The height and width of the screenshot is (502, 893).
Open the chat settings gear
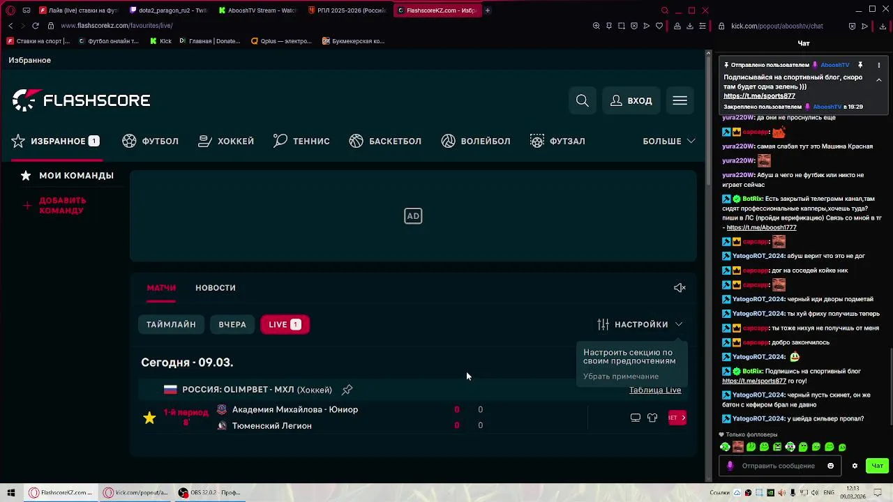tap(855, 466)
